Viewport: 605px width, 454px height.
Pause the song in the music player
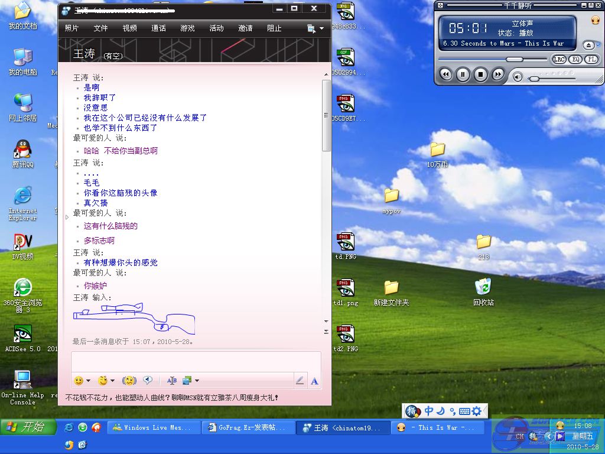point(463,74)
